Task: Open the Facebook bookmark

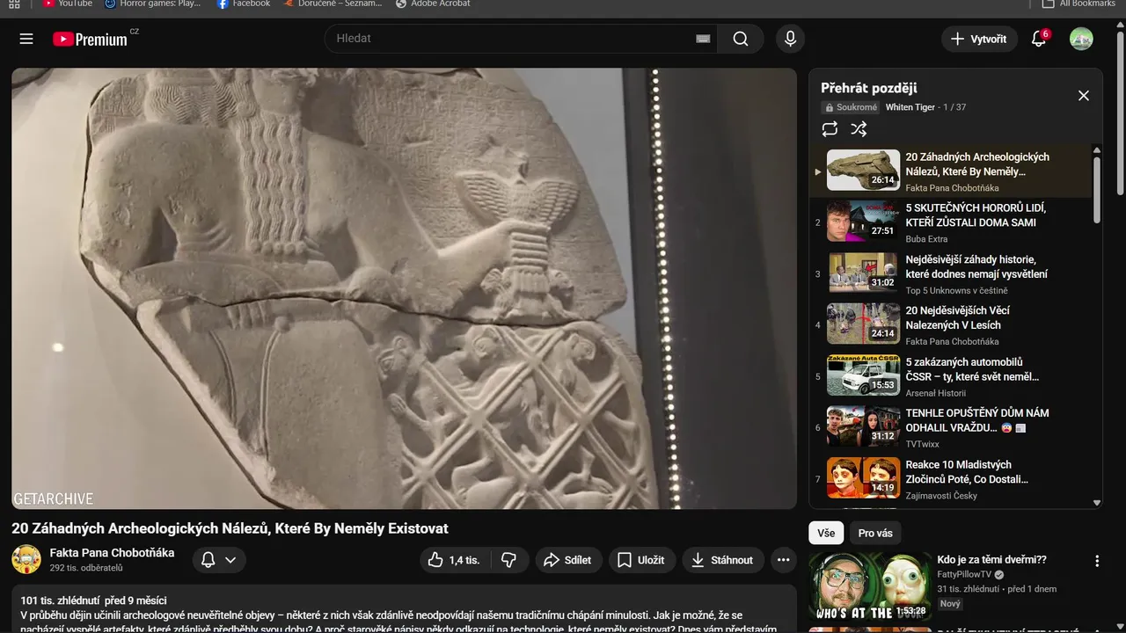Action: [244, 4]
